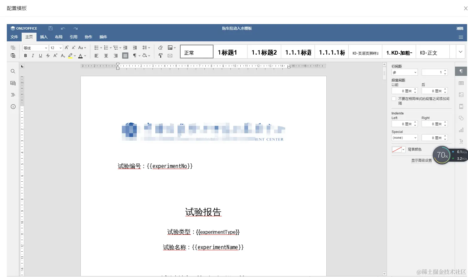The image size is (468, 277).
Task: Open the About info icon in the sidebar
Action: (x=13, y=106)
